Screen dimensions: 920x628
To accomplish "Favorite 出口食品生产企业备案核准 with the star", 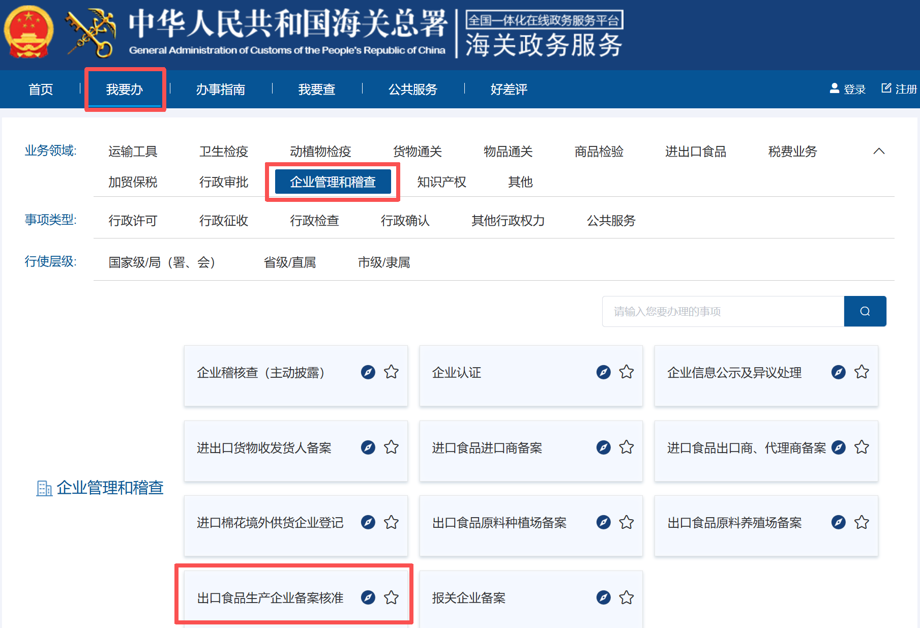I will tap(391, 597).
